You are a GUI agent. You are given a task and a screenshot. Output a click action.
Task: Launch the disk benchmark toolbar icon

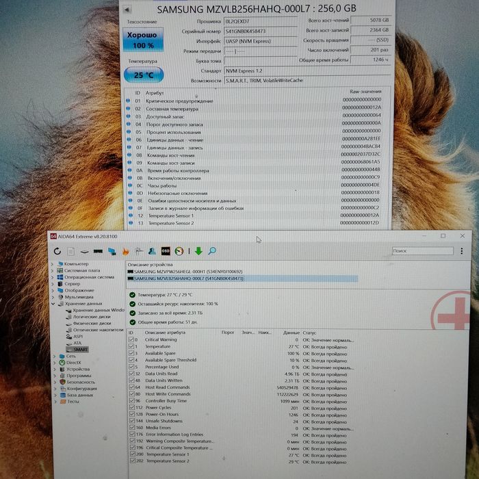[84, 251]
